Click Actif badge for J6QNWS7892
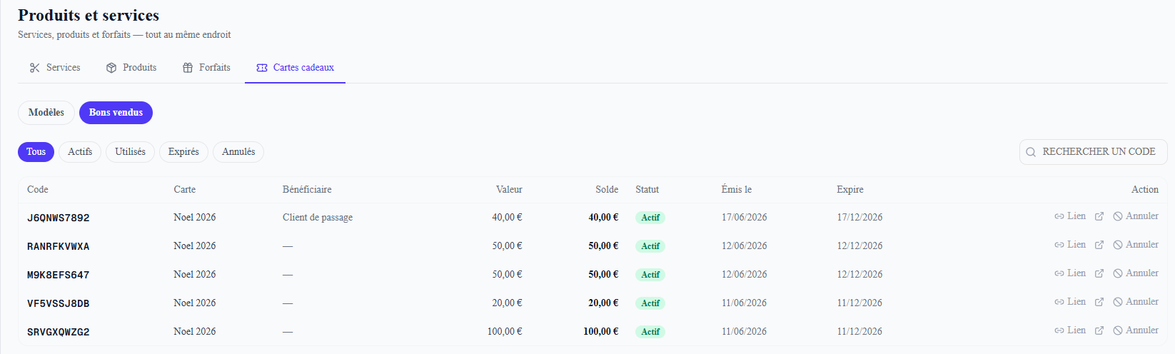Image resolution: width=1175 pixels, height=354 pixels. click(650, 218)
